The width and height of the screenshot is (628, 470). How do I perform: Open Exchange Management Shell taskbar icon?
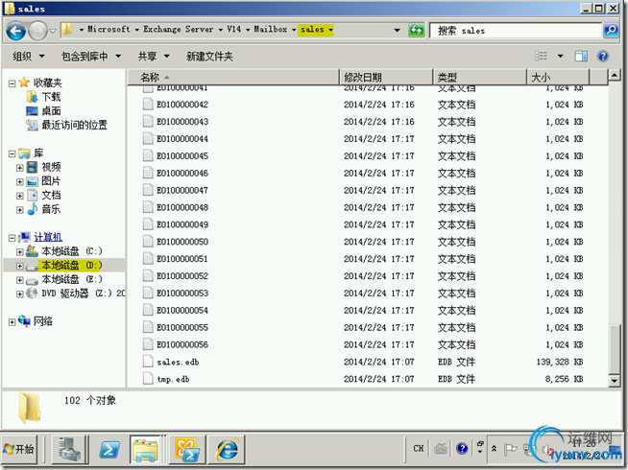[x=187, y=449]
